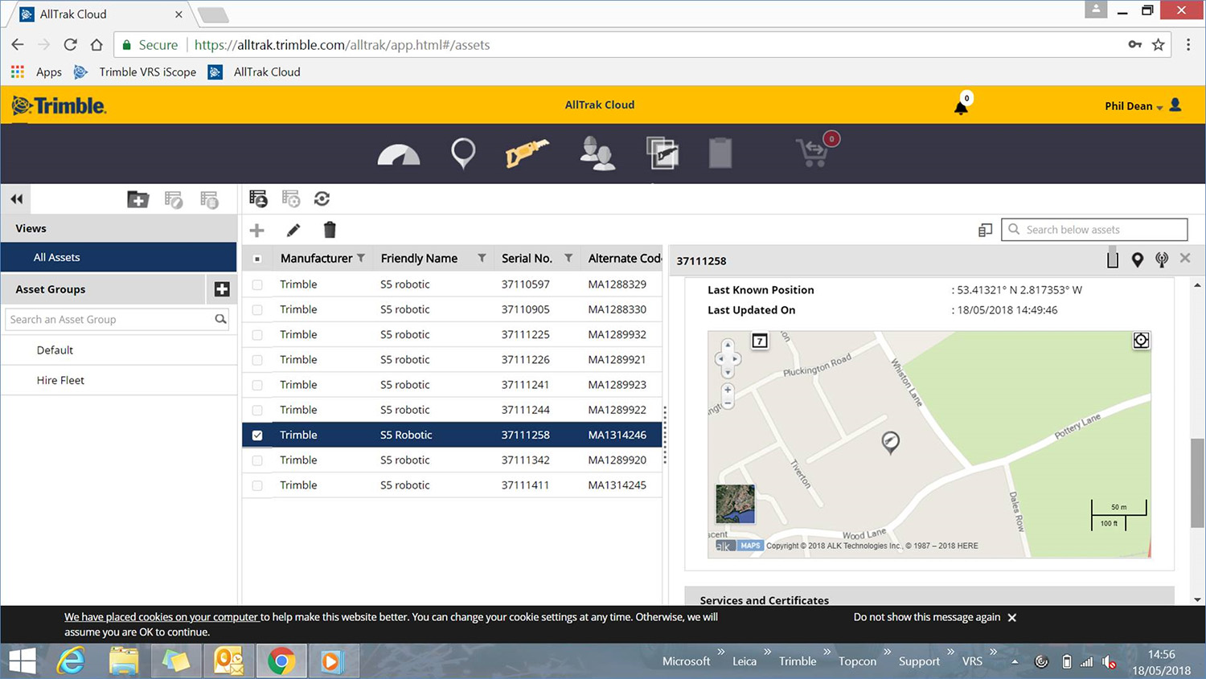The image size is (1206, 679).
Task: Click the MA1314245 alternate code cell
Action: coord(617,485)
